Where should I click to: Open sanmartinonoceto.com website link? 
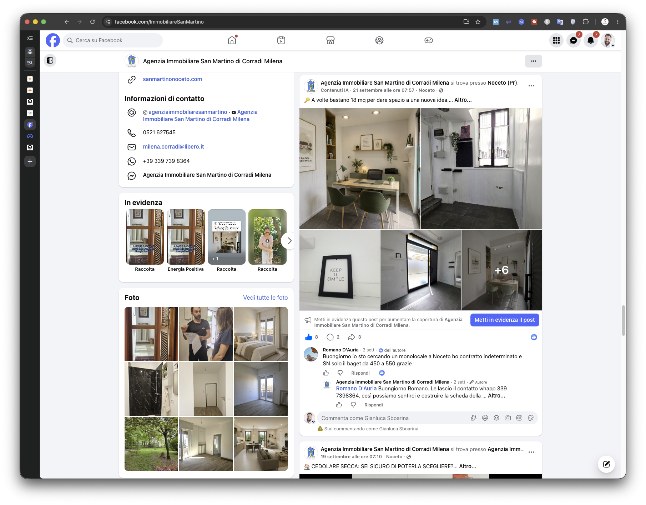172,79
